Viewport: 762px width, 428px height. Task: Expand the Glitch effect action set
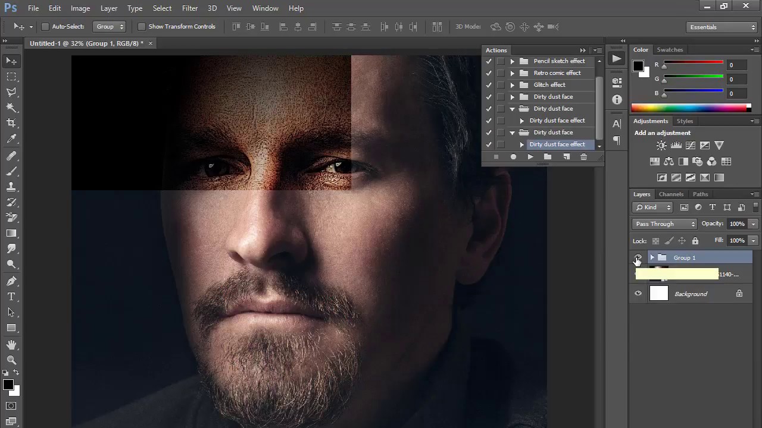pos(512,85)
